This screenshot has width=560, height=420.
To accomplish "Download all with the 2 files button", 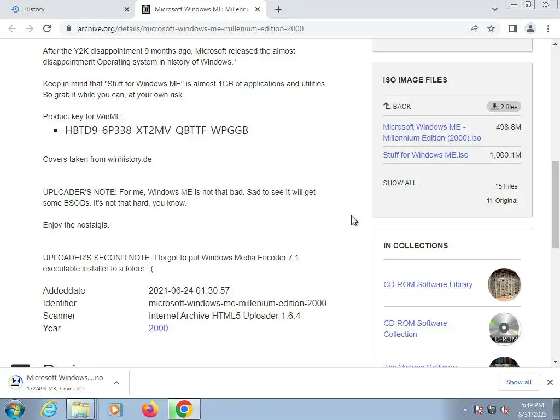I will [x=504, y=107].
